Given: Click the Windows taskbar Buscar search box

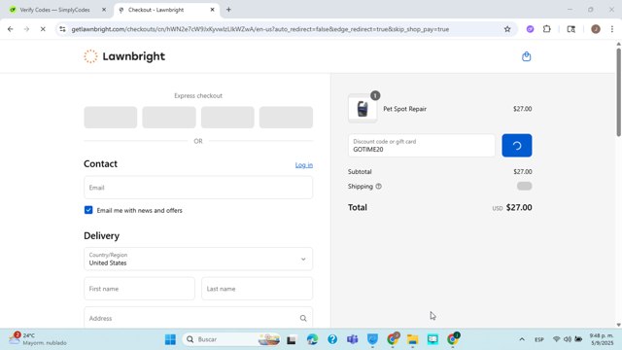Looking at the screenshot, I should click(x=231, y=339).
